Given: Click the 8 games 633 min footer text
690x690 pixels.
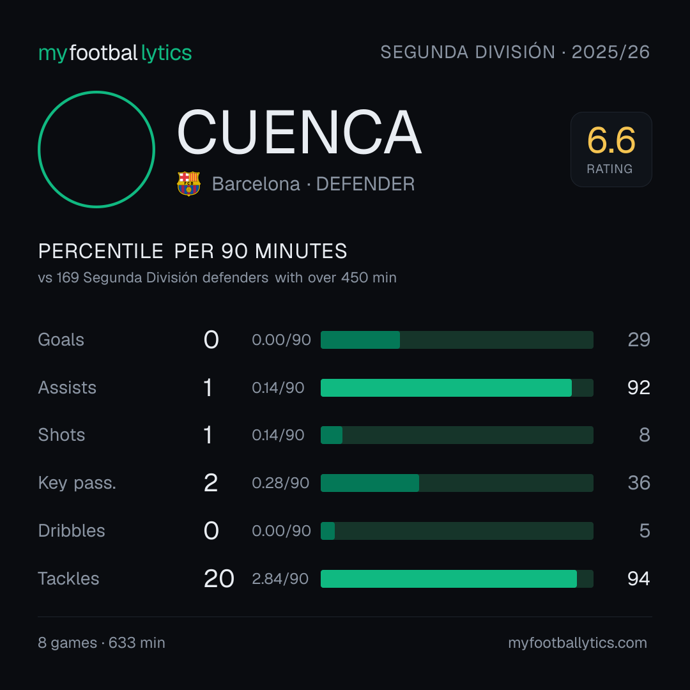Looking at the screenshot, I should [x=102, y=643].
